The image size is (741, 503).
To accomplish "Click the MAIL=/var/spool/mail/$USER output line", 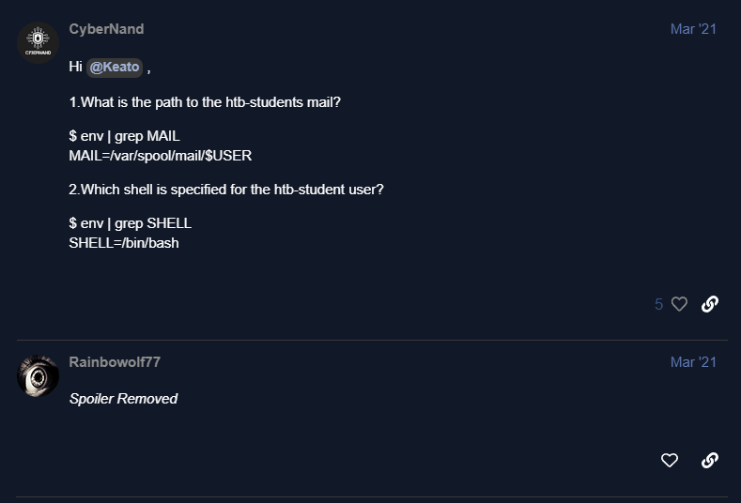I will click(x=161, y=156).
